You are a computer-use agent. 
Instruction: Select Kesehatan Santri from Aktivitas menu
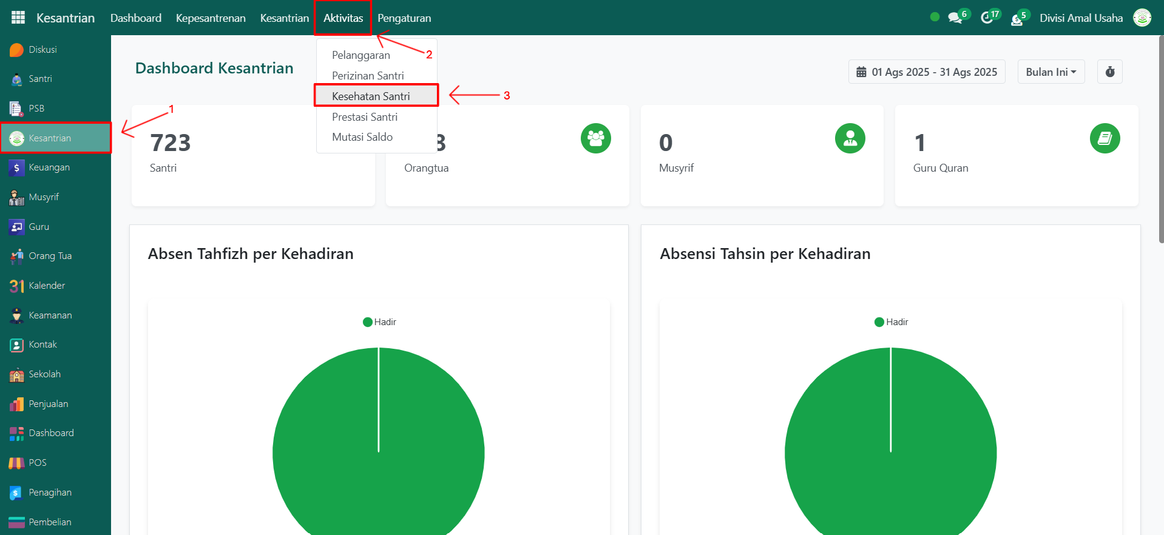tap(371, 96)
